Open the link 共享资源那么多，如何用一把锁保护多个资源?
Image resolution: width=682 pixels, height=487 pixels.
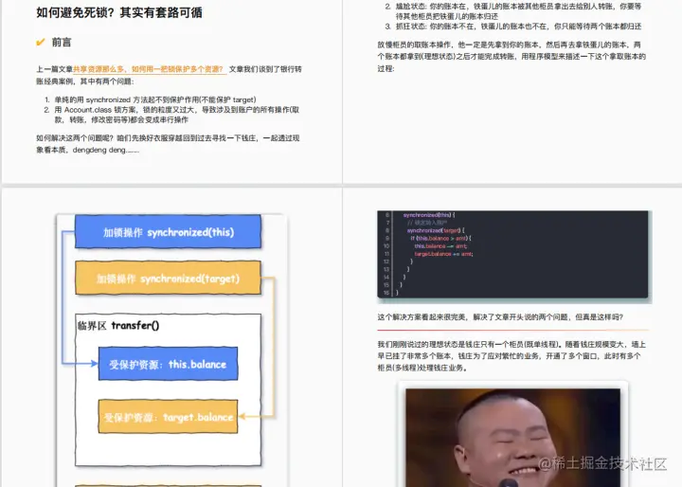[150, 69]
